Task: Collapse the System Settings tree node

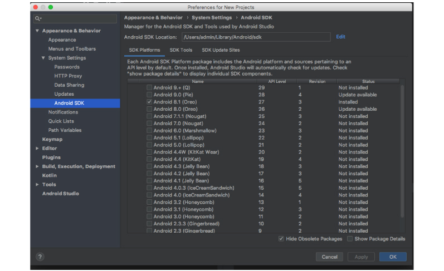Action: [x=43, y=58]
